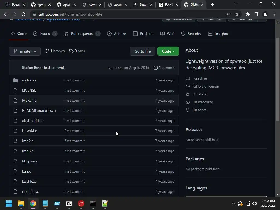
Task: Click the page vertical scrollbar
Action: click(278, 80)
